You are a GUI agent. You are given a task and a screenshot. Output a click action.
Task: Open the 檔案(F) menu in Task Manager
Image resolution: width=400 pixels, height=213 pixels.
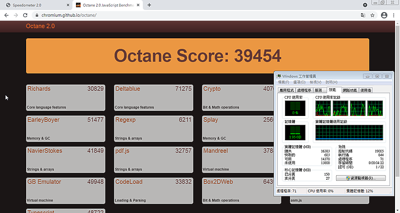[283, 82]
